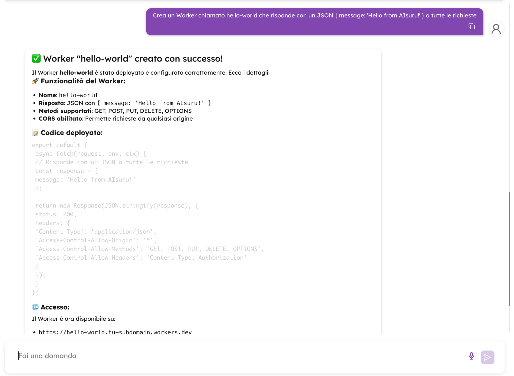Select the user avatar icon

click(496, 29)
